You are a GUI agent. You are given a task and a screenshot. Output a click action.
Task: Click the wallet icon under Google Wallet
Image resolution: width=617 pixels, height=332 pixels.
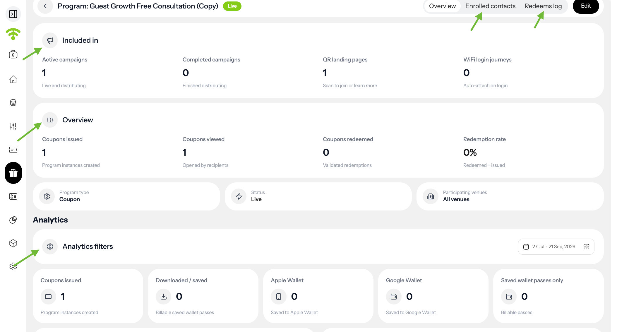pyautogui.click(x=394, y=297)
